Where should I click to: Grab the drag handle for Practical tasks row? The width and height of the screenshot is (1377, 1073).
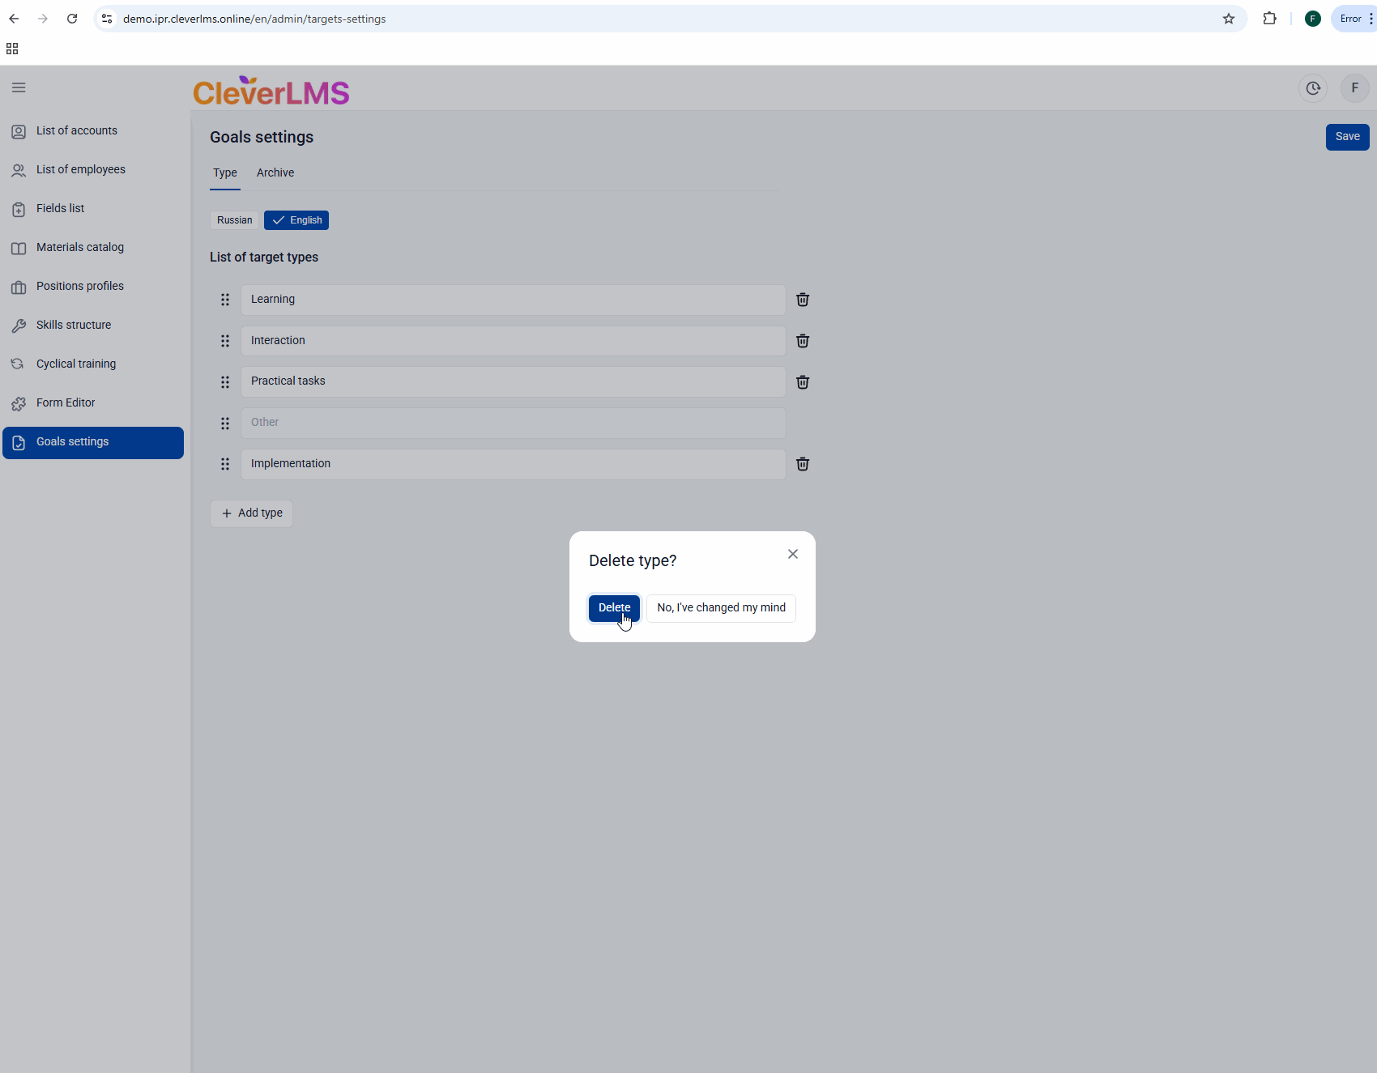click(x=225, y=382)
